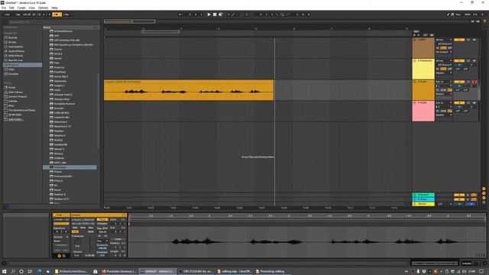Click the Transpose knob in clip view

point(77,241)
